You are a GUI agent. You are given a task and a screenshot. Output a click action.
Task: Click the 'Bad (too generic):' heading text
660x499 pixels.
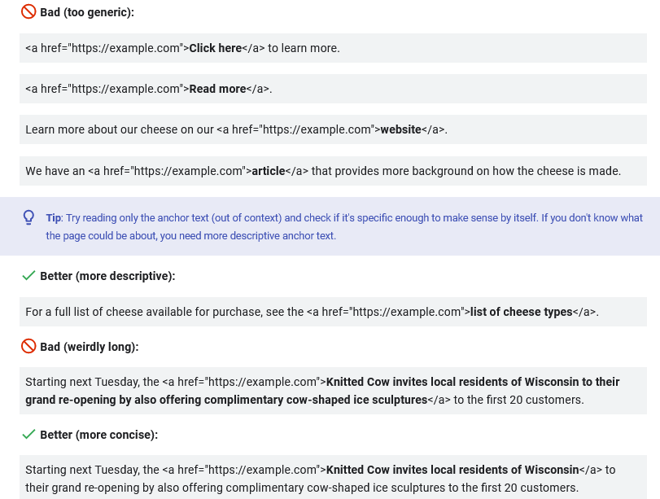pyautogui.click(x=87, y=12)
